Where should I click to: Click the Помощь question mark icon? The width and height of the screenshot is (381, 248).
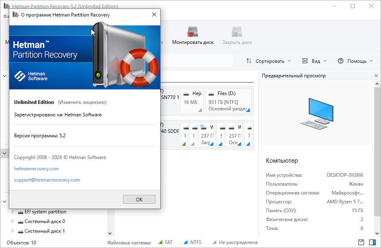tap(341, 61)
